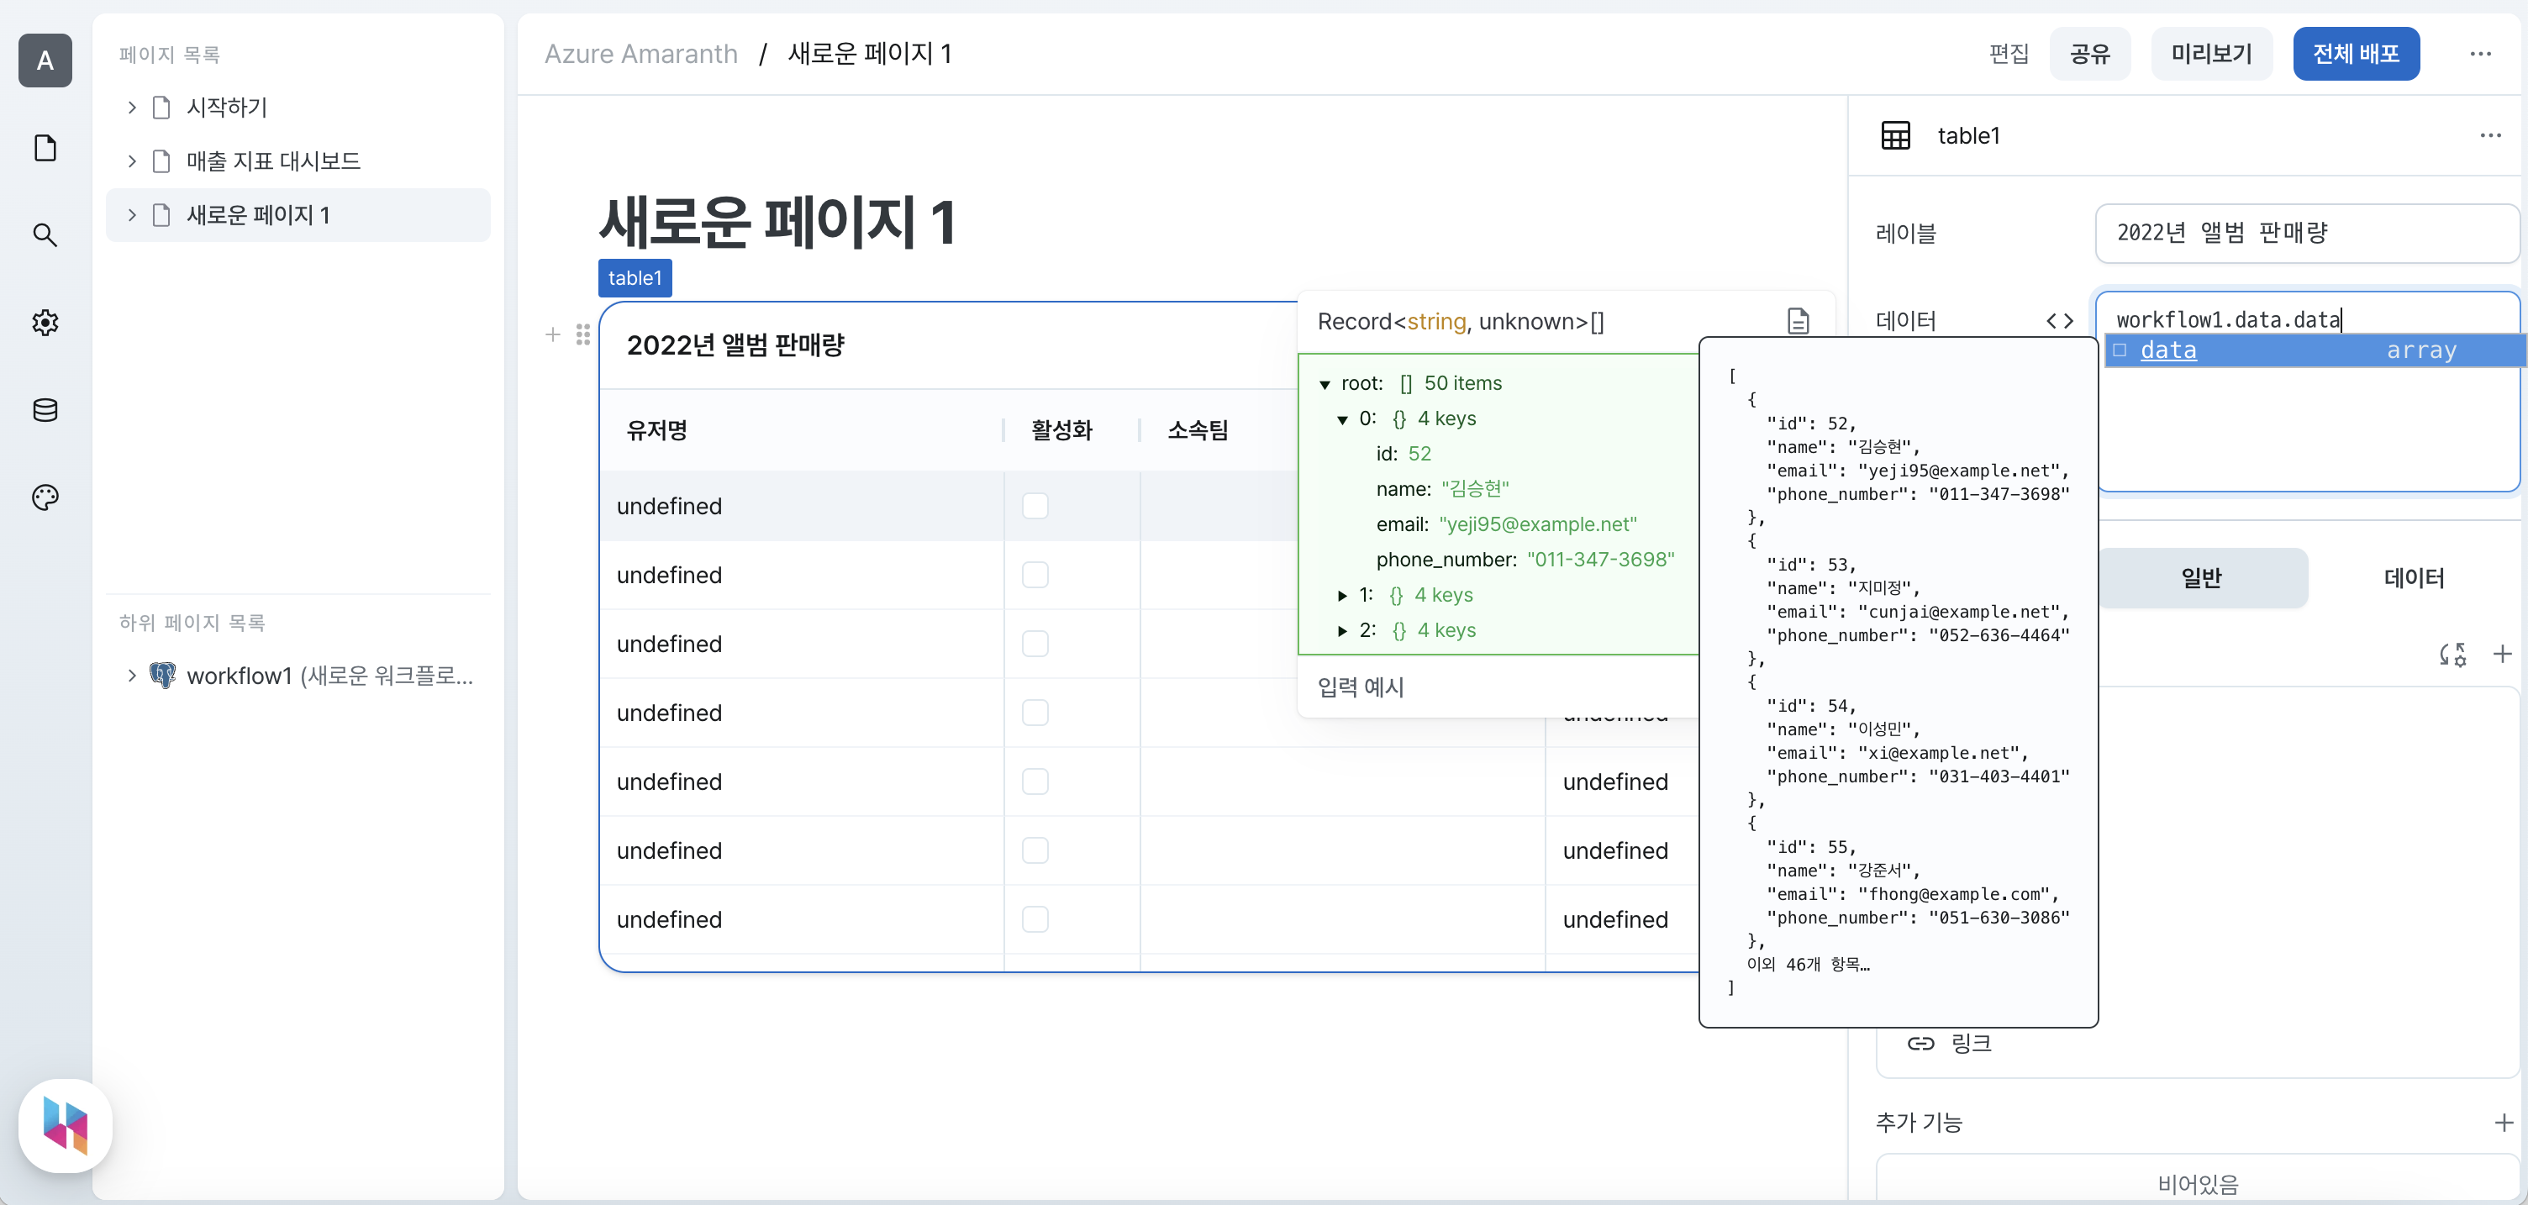The image size is (2528, 1205).
Task: Check the 활성화 box in third row
Action: pos(1035,644)
